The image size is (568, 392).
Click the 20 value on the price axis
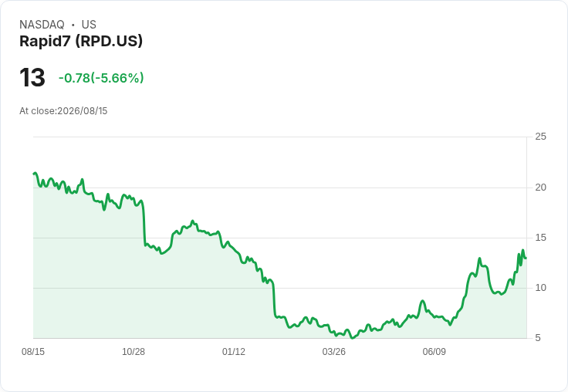tap(540, 188)
